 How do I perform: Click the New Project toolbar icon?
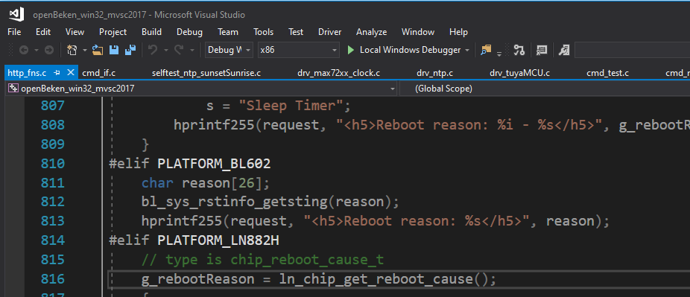72,50
